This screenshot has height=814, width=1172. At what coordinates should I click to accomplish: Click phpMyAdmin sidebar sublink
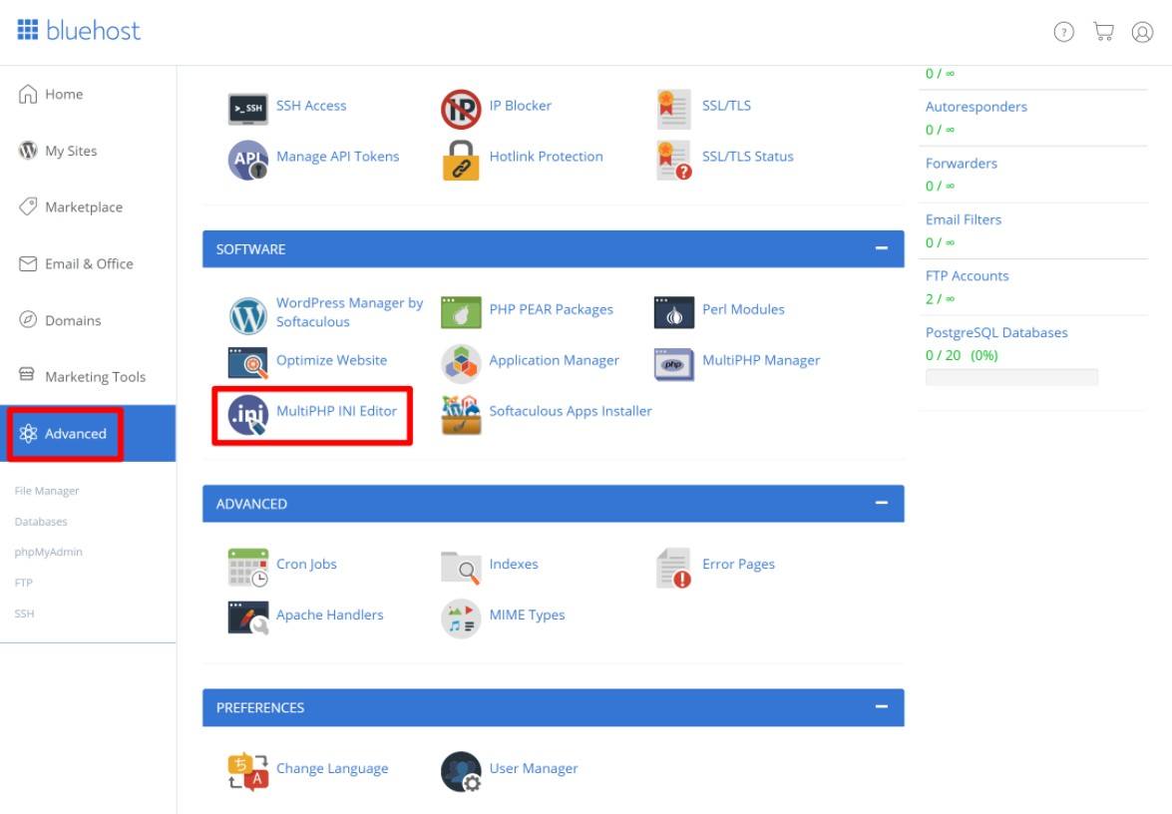click(49, 553)
